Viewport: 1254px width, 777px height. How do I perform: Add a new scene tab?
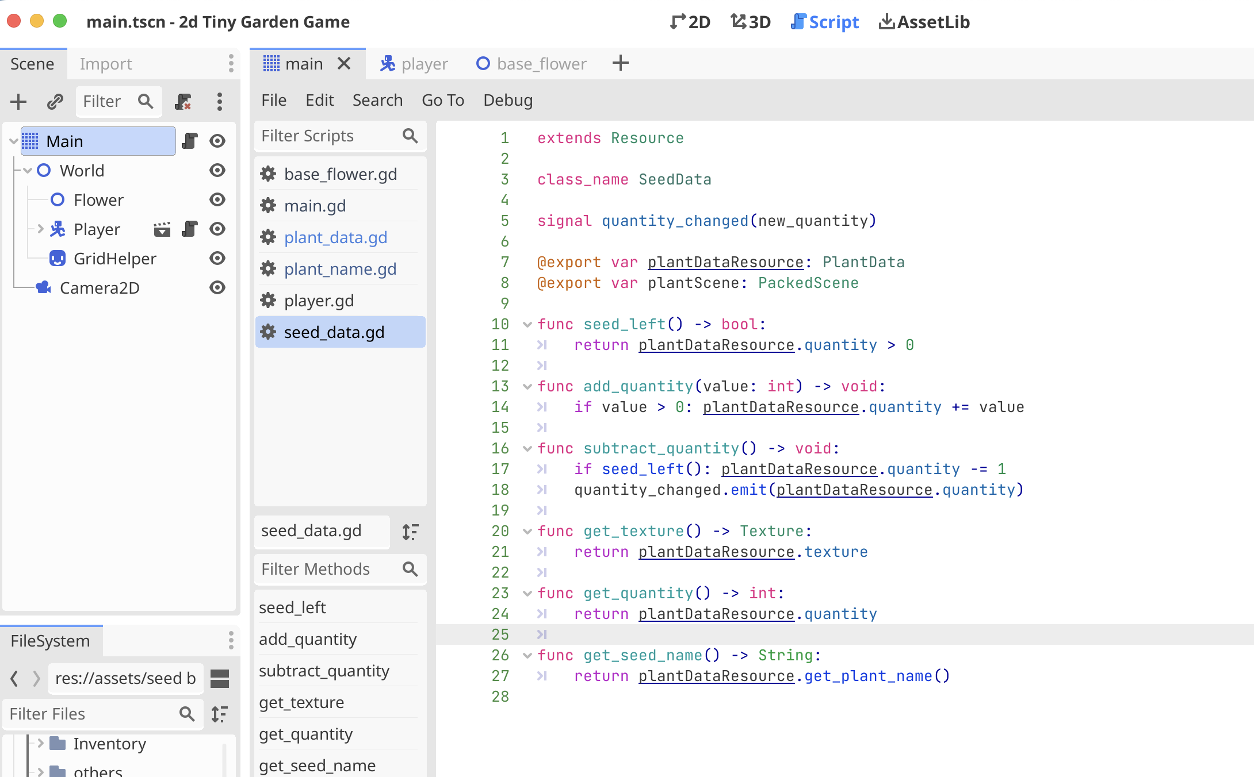620,63
